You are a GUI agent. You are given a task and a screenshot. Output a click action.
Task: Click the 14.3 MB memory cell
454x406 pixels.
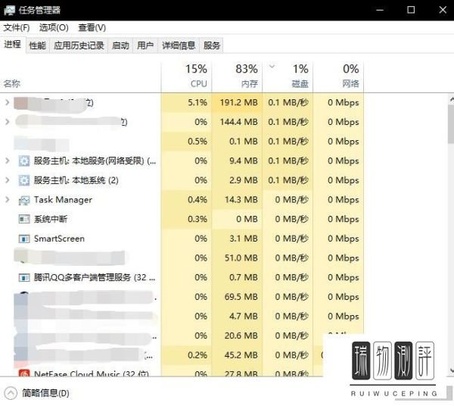click(237, 199)
